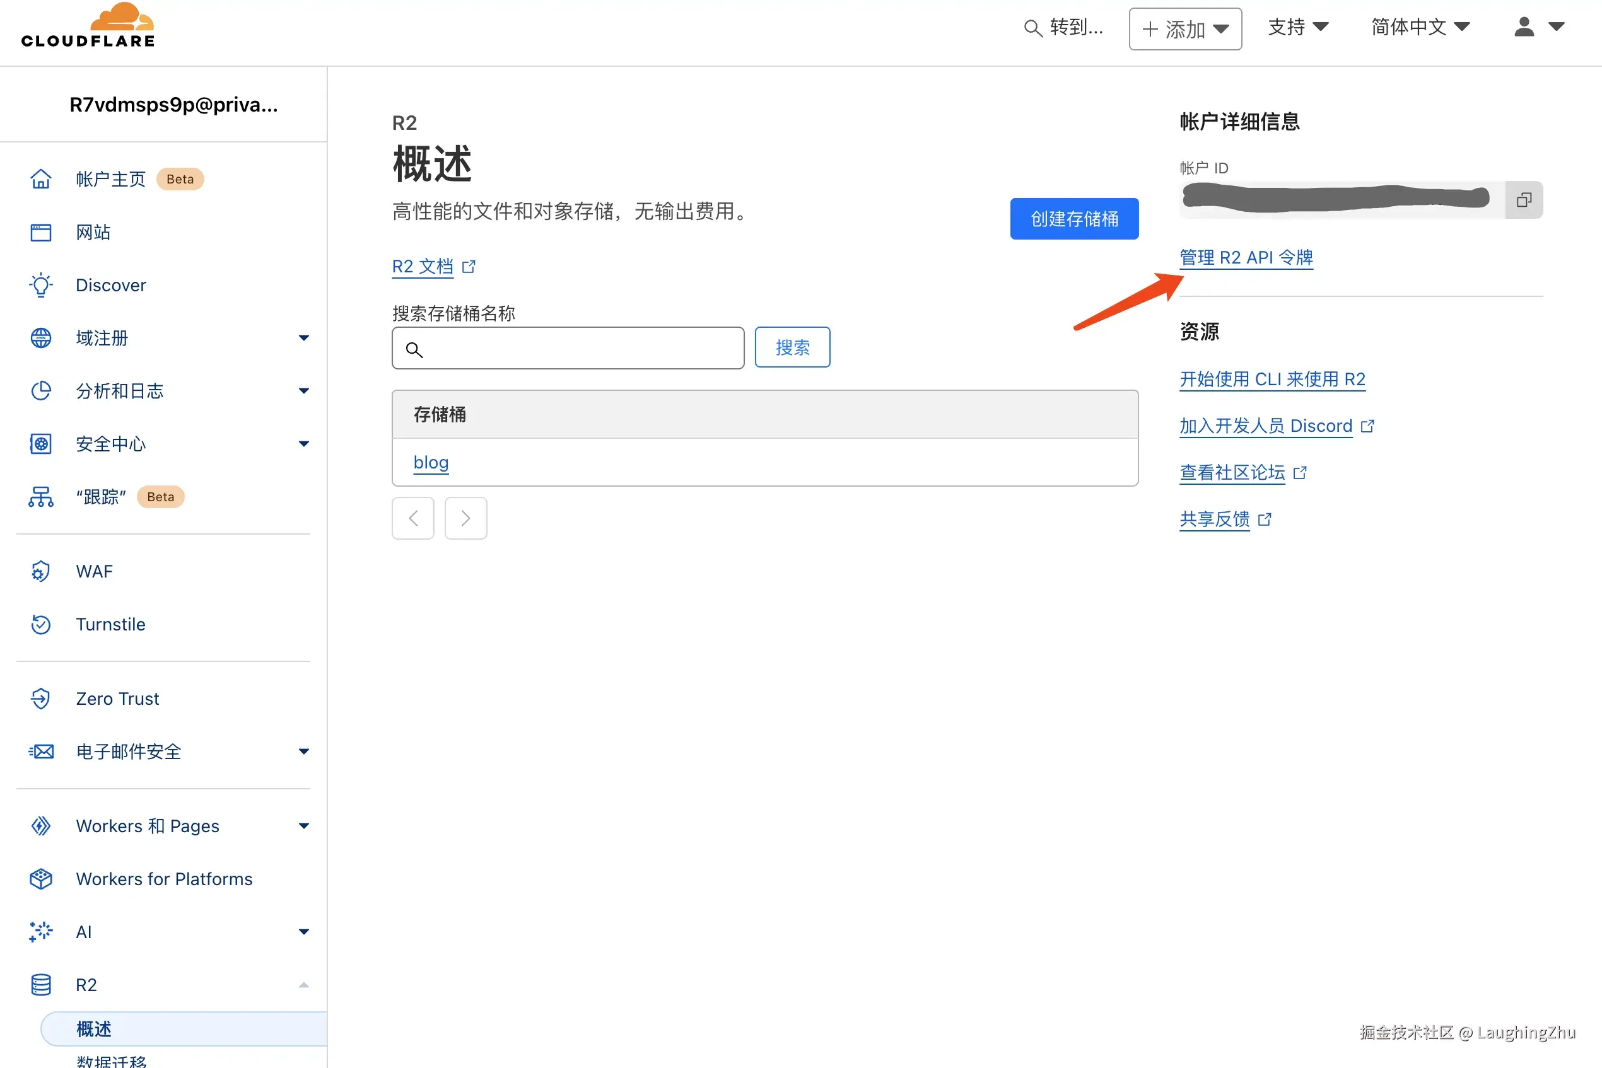Click the external link icon after 共享反馈
The height and width of the screenshot is (1068, 1602).
pyautogui.click(x=1265, y=519)
